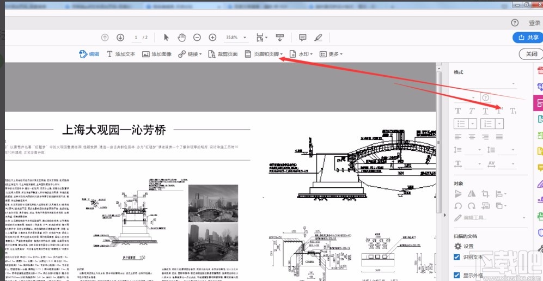Apply bold text formatting
The width and height of the screenshot is (543, 281).
point(458,111)
